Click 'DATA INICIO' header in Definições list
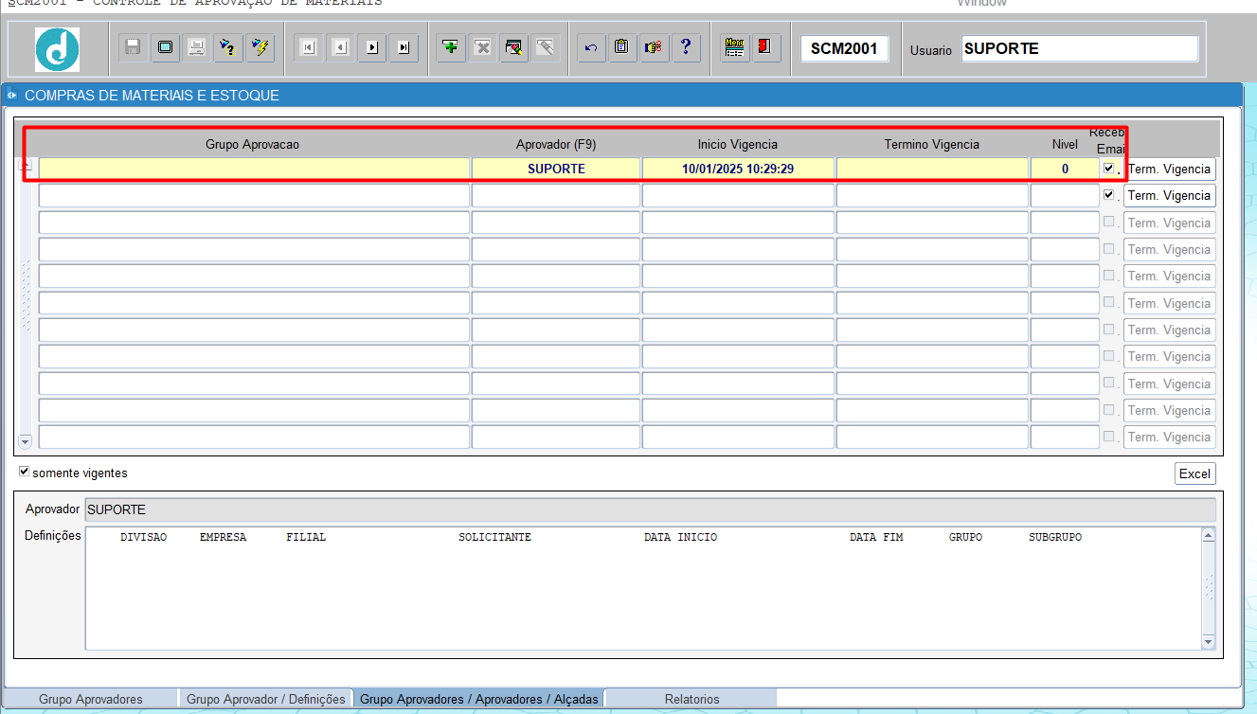This screenshot has width=1257, height=714. pos(680,537)
